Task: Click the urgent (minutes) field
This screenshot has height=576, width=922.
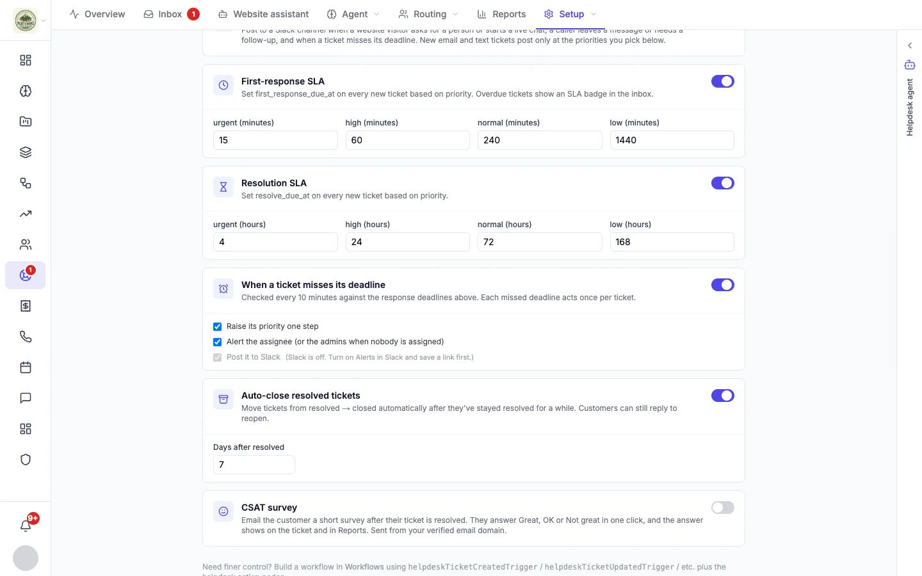Action: coord(275,140)
